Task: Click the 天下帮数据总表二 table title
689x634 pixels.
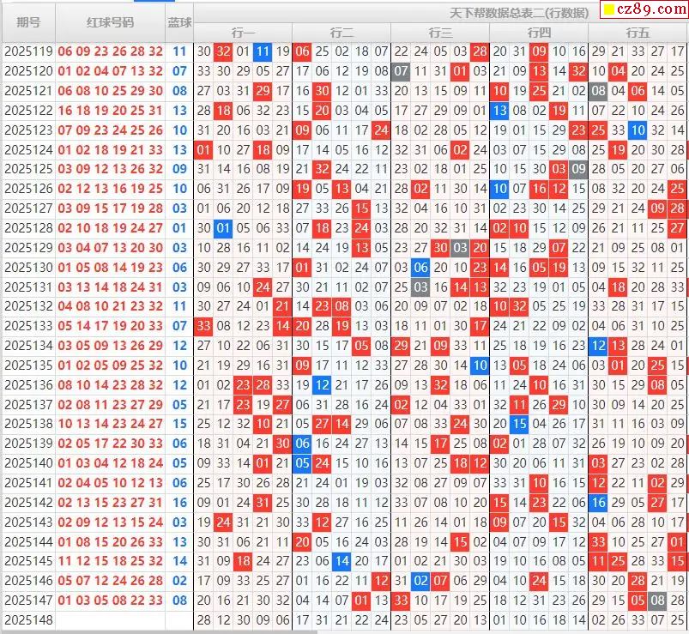Action: point(518,12)
